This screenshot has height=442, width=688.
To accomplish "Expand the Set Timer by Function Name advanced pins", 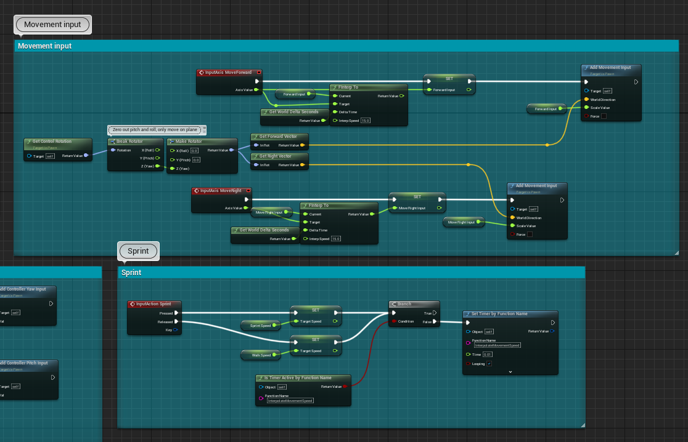I will pos(510,372).
